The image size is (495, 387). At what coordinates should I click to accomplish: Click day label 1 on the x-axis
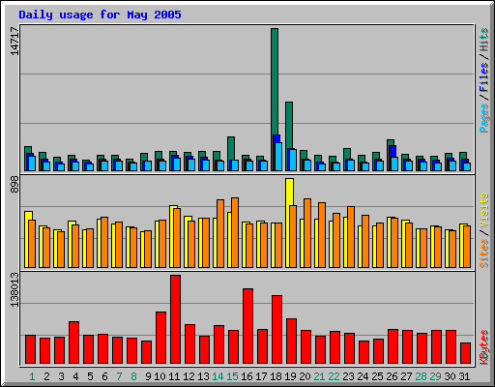[32, 376]
